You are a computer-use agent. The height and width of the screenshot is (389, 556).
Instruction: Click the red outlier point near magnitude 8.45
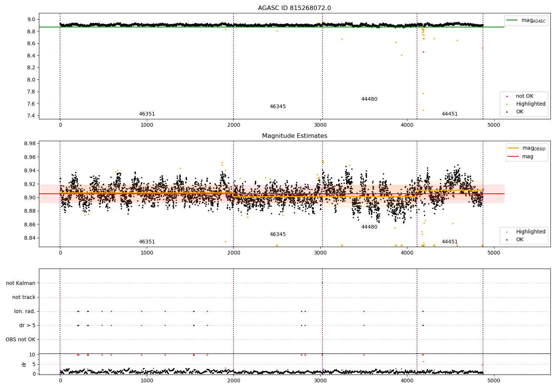(x=423, y=52)
